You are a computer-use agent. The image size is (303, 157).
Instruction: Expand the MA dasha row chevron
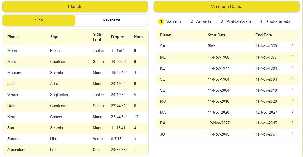click(x=293, y=112)
